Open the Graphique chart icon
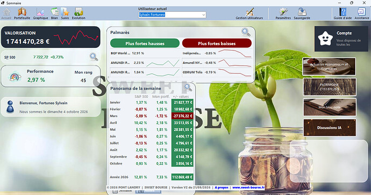The height and width of the screenshot is (195, 371). [40, 14]
